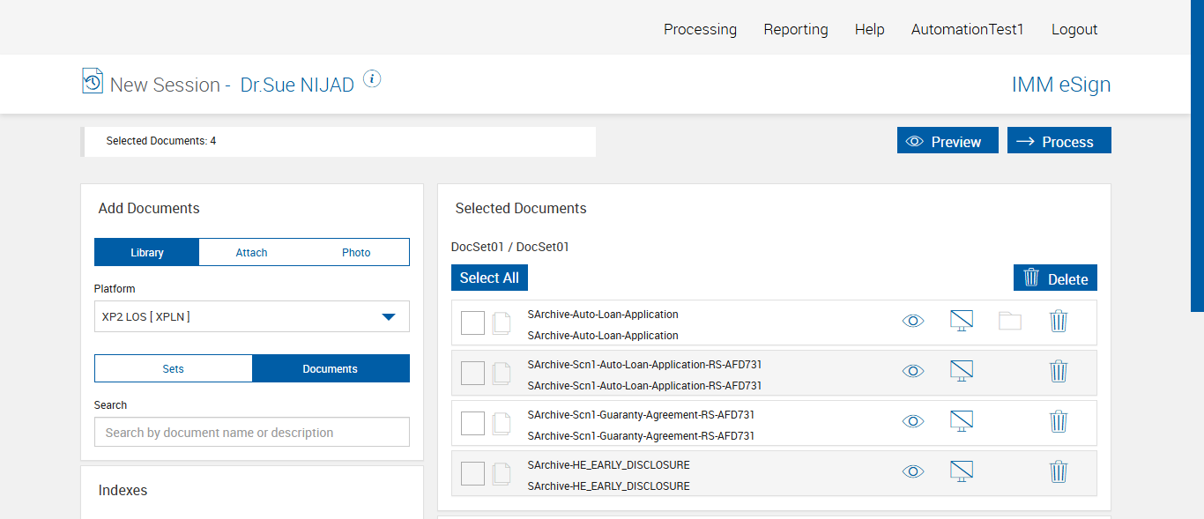Click the monitor icon for SArchive-Scn1-Guaranty-Agreement-RS-AFD731
The width and height of the screenshot is (1204, 519).
pyautogui.click(x=961, y=421)
